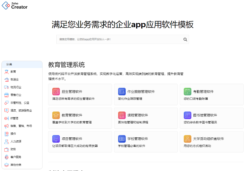Click the 招生管理软件 card icon
Viewport: 251px width, 171px height.
click(x=57, y=91)
